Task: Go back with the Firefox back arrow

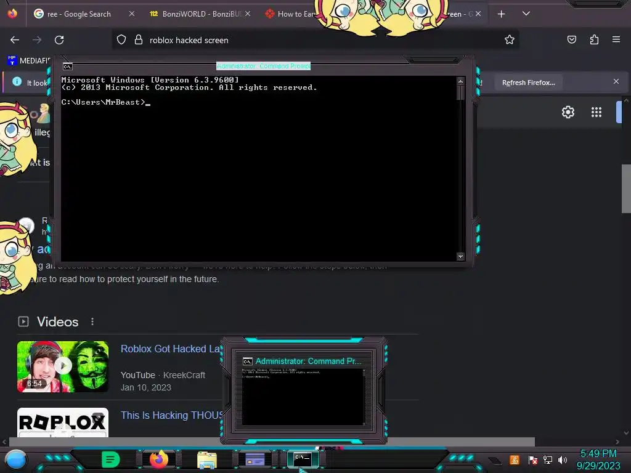Action: pos(15,40)
